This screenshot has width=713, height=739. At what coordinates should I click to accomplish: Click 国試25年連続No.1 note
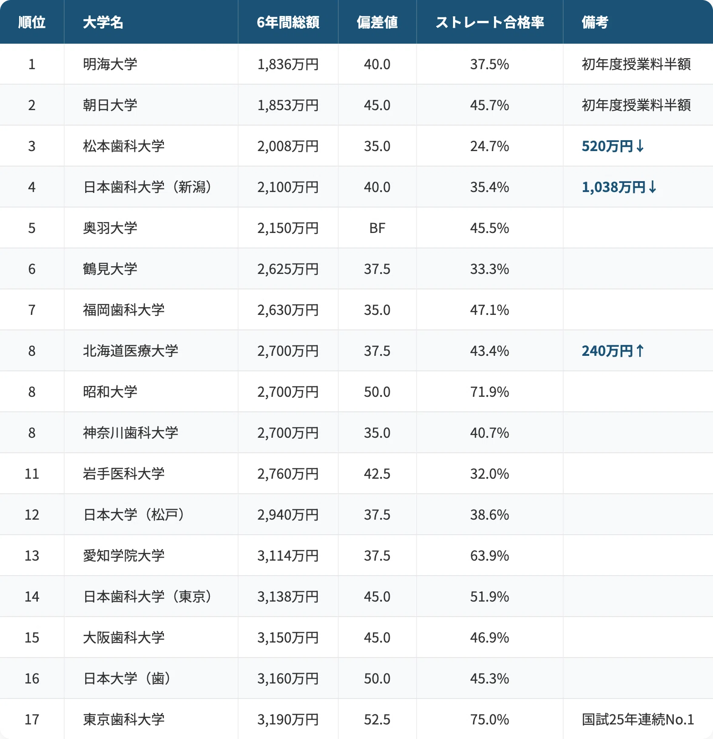point(638,719)
